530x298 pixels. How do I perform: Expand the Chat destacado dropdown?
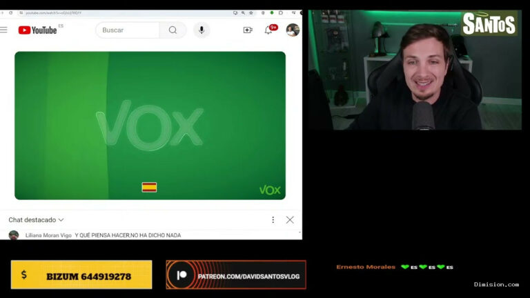[x=36, y=220]
